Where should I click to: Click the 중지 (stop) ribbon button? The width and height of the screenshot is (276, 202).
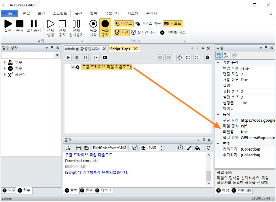click(x=20, y=26)
